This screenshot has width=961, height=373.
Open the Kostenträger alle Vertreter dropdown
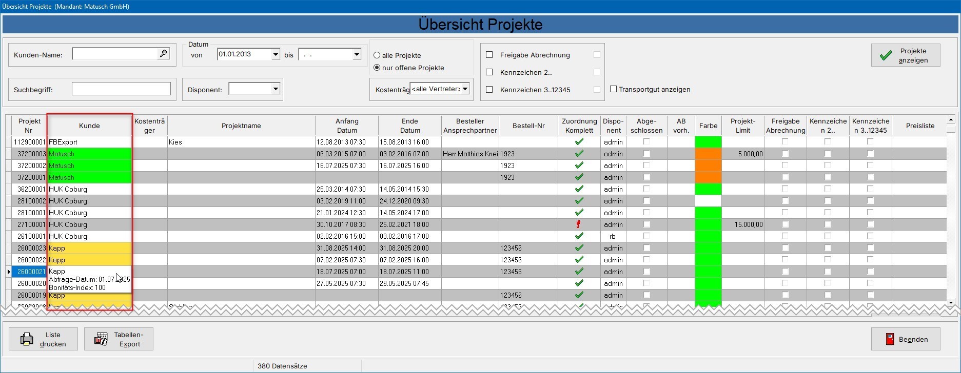coord(465,89)
